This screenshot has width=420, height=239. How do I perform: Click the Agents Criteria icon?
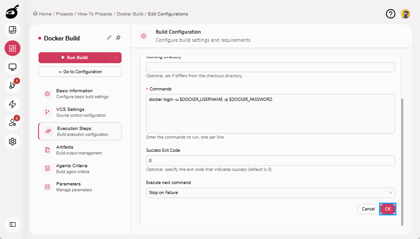tap(48, 168)
